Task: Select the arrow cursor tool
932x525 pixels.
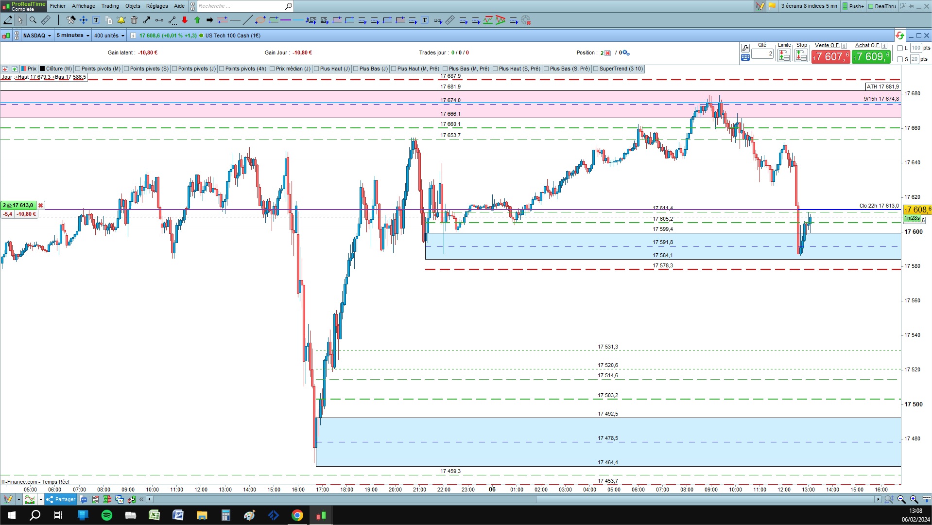Action: (x=20, y=20)
